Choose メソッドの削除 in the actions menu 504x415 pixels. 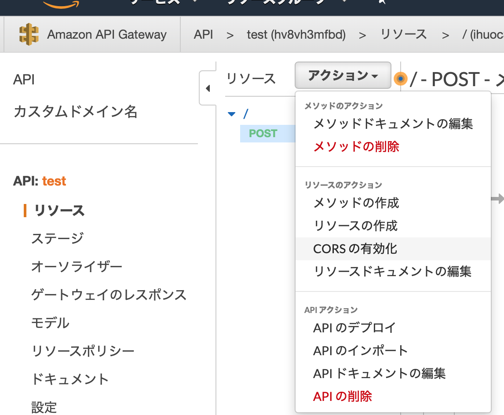tap(393, 147)
